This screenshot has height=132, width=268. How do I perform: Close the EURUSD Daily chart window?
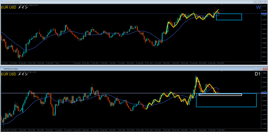265,68
